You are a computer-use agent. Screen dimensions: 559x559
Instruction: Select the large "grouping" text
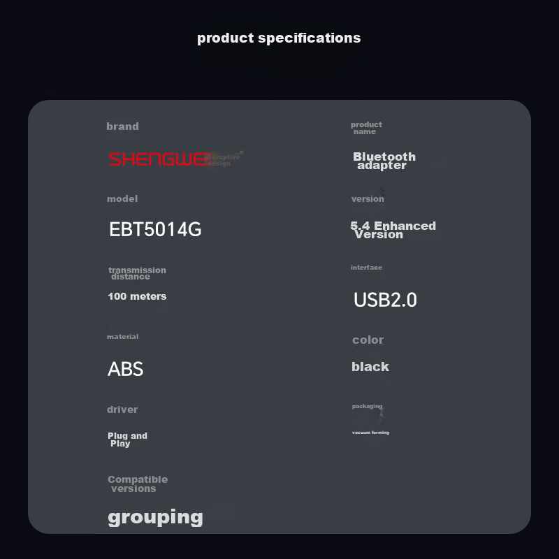pos(155,517)
